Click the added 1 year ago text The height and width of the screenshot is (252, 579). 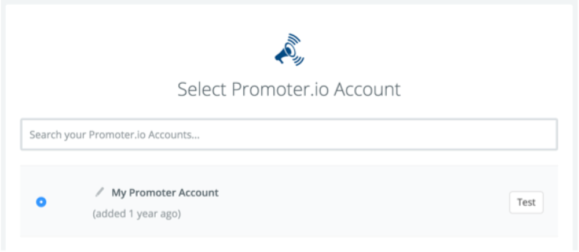tap(137, 214)
